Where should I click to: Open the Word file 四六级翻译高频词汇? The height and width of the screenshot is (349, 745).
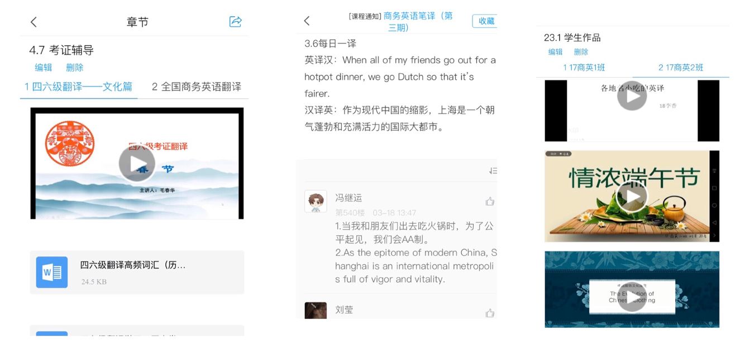(137, 272)
